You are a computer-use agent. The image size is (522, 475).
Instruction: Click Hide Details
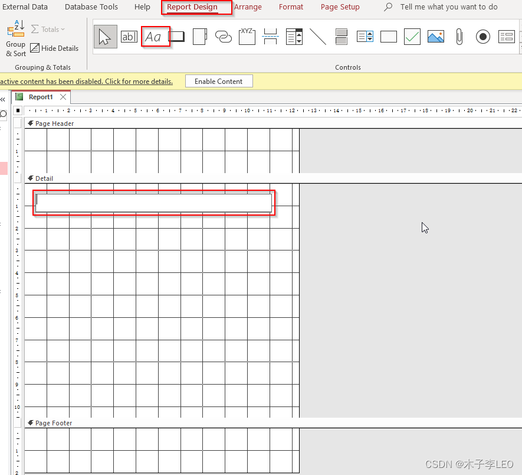(x=54, y=48)
